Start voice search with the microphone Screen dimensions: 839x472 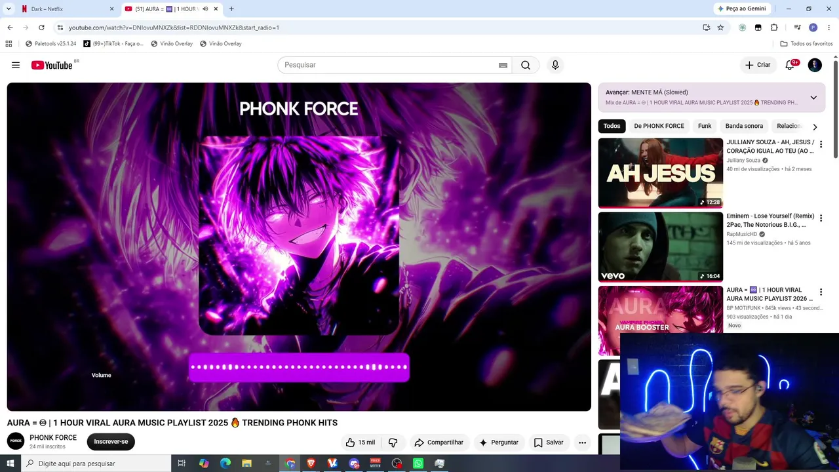point(555,65)
